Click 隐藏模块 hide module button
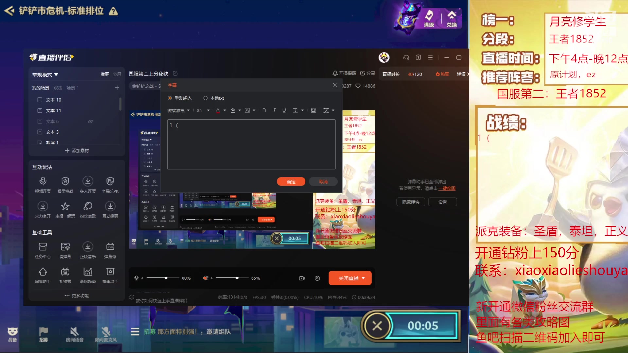628x353 pixels. [x=411, y=202]
